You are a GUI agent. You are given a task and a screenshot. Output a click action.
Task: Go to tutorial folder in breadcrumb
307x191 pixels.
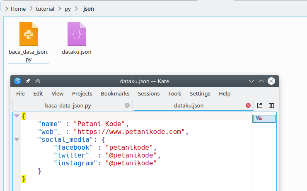coord(45,9)
